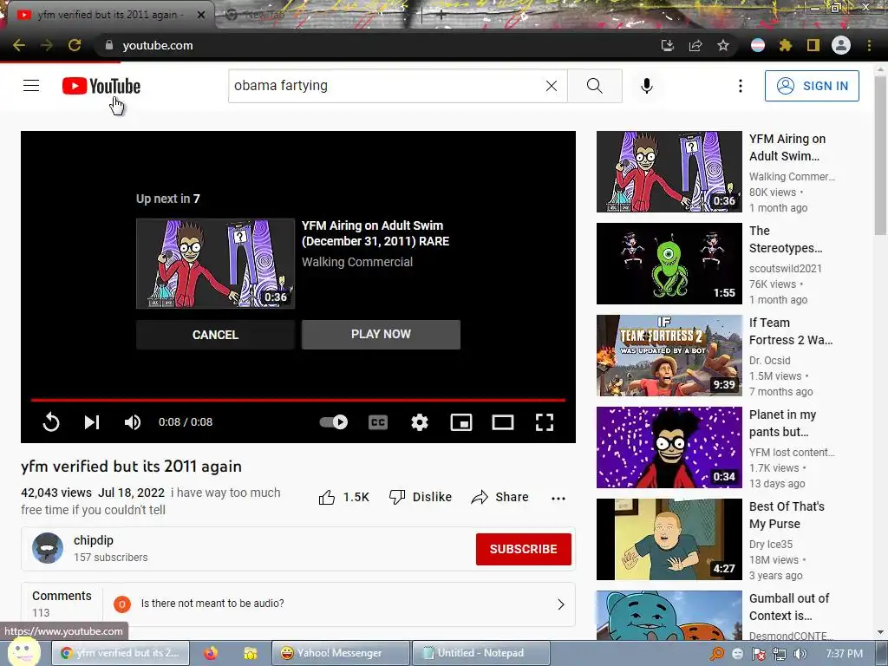This screenshot has height=666, width=888.
Task: Like the video (1.5K)
Action: tap(343, 497)
